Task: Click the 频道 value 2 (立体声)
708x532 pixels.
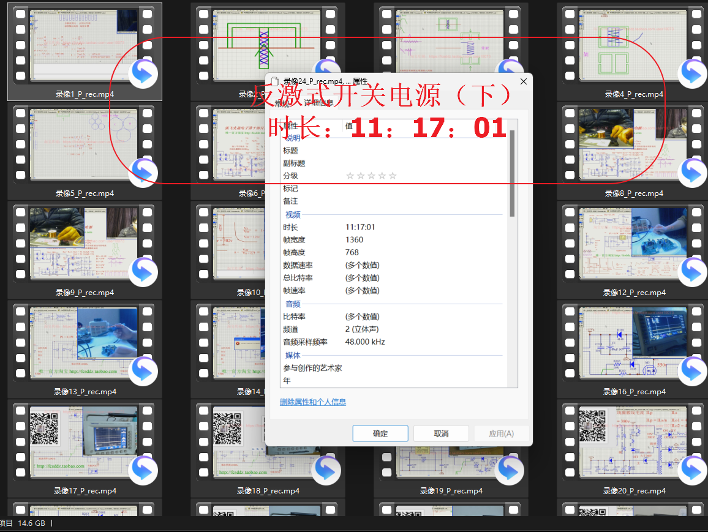Action: coord(362,329)
